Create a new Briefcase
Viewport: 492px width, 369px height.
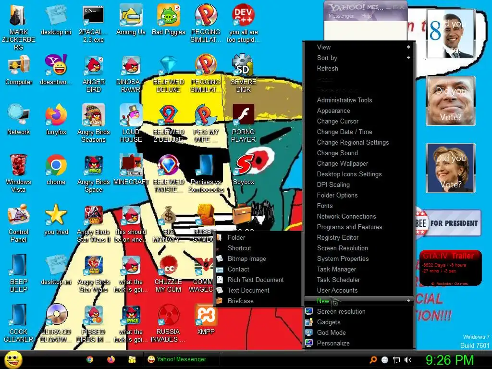[258, 301]
